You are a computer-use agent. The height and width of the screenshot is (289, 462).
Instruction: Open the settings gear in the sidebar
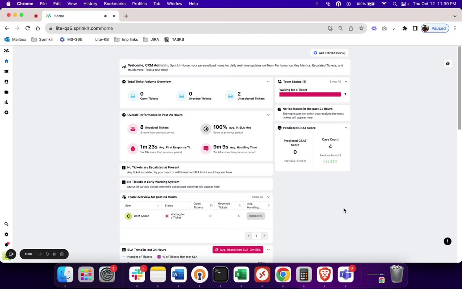(6, 234)
